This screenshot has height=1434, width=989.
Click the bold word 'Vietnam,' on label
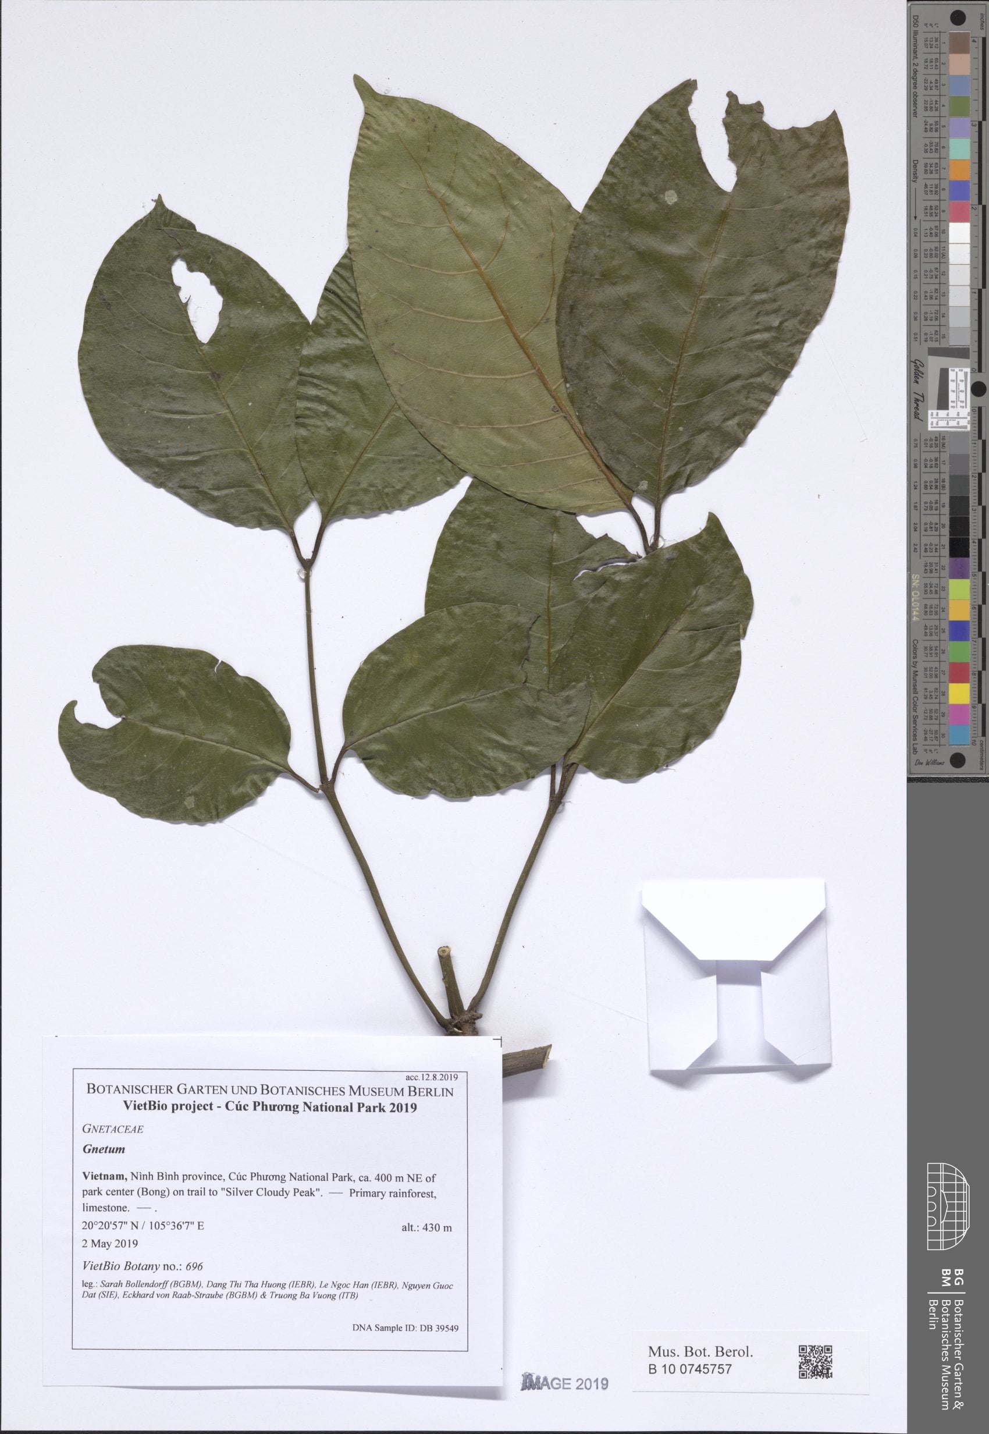click(105, 1176)
